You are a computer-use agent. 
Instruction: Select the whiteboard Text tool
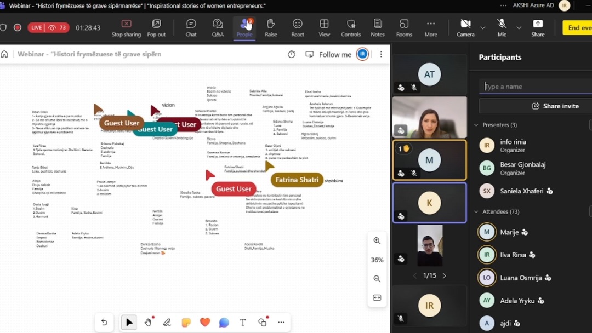[243, 323]
